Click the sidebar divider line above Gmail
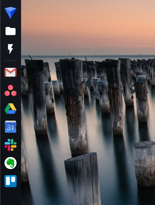This screenshot has width=155, height=205. pos(11,61)
